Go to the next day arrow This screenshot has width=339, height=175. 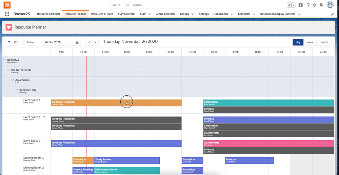pos(96,42)
